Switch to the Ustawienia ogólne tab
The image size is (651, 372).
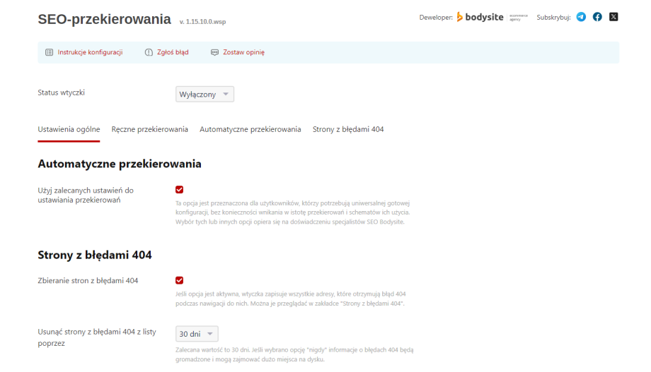pyautogui.click(x=69, y=129)
